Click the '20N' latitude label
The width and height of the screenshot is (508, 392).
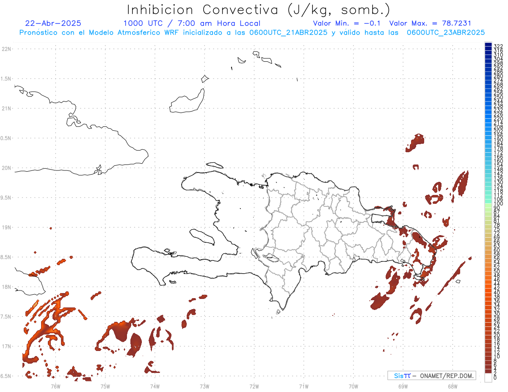pos(6,168)
